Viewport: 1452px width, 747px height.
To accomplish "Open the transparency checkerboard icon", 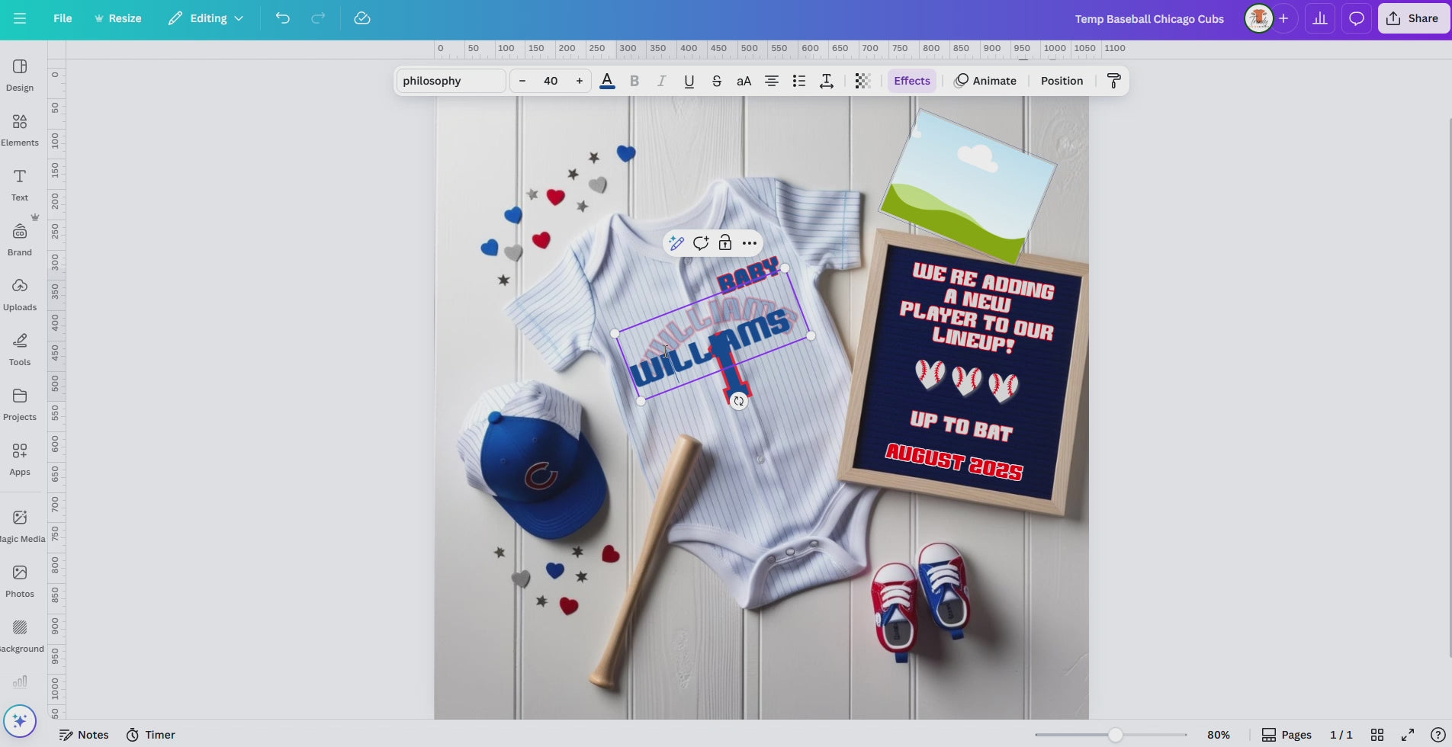I will tap(863, 81).
